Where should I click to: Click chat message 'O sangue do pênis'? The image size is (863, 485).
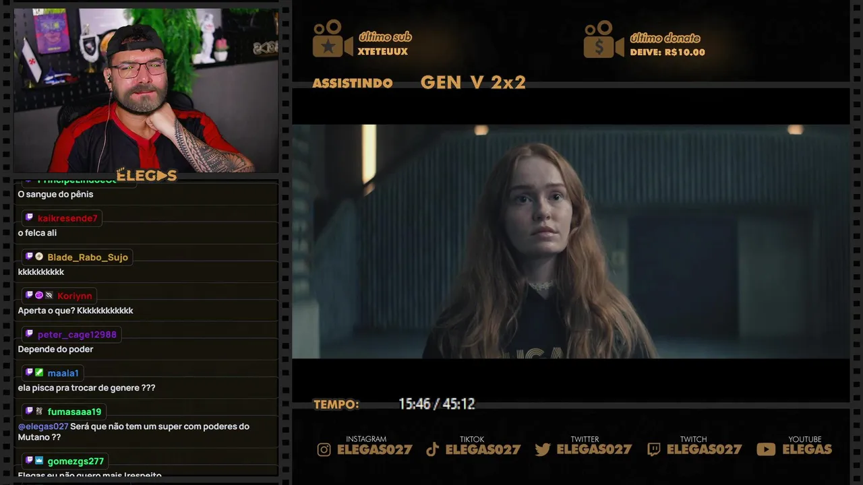coord(55,195)
